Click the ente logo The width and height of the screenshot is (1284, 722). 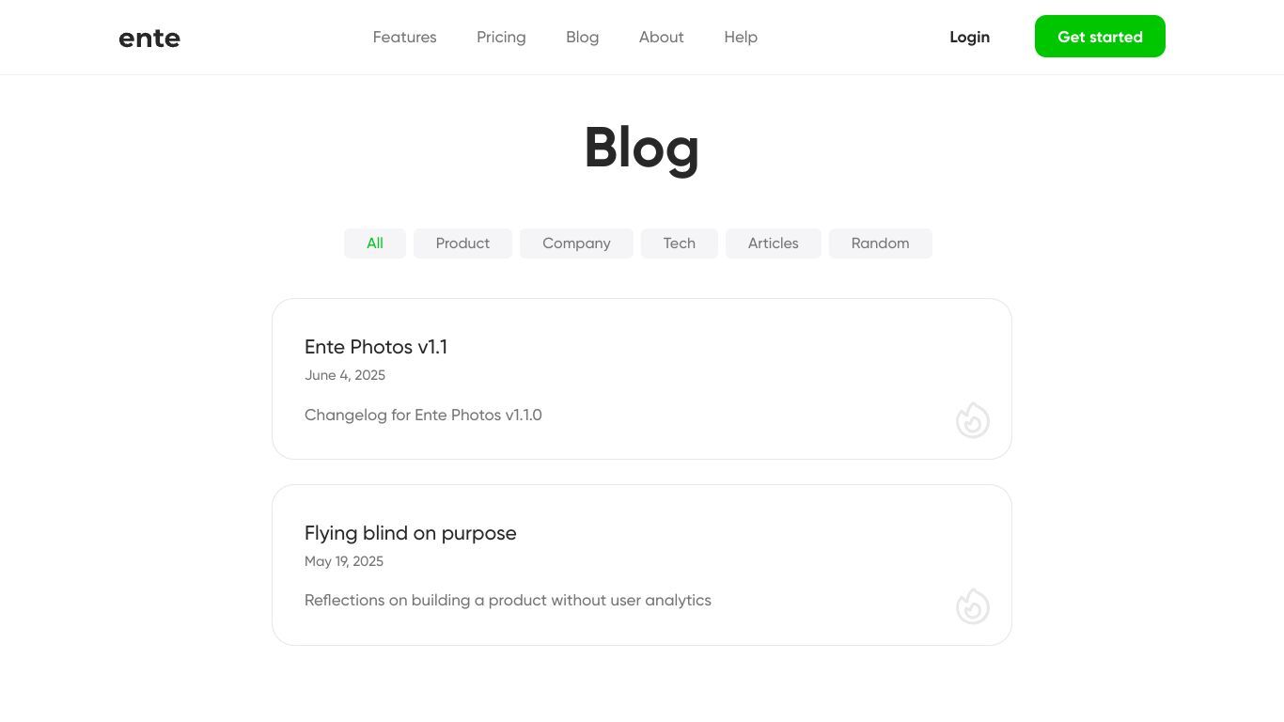(x=149, y=38)
